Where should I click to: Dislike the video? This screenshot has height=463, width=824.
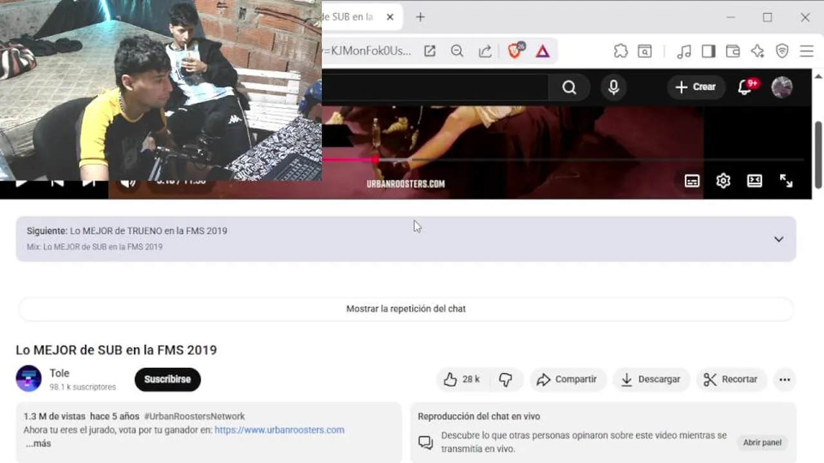tap(506, 379)
